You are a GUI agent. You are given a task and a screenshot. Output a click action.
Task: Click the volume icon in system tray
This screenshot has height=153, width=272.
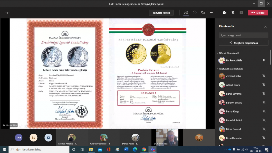pyautogui.click(x=247, y=149)
